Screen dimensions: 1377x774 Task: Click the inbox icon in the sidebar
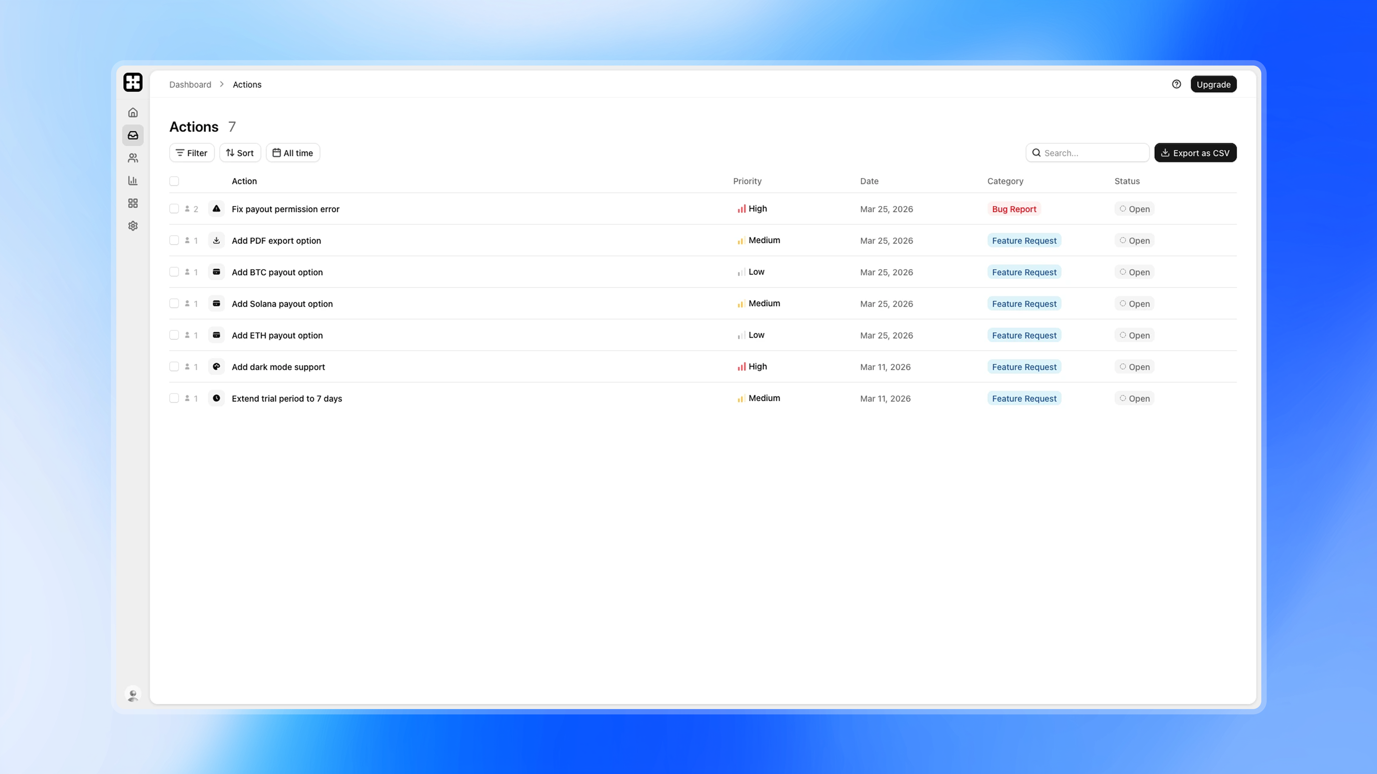[x=133, y=135]
